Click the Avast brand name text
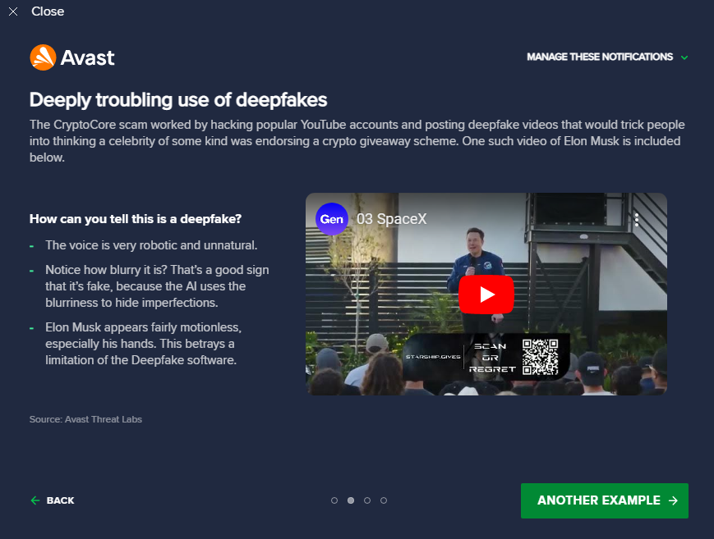The image size is (714, 539). (x=87, y=57)
